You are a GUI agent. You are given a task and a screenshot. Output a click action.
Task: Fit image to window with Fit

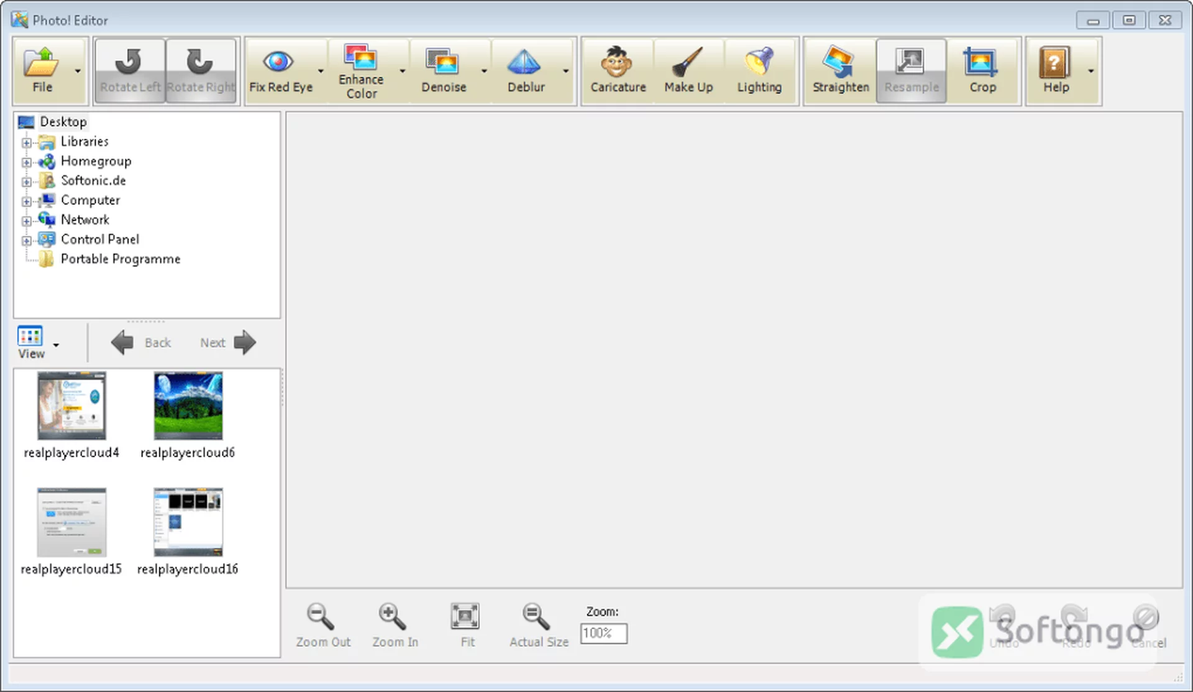(x=465, y=625)
